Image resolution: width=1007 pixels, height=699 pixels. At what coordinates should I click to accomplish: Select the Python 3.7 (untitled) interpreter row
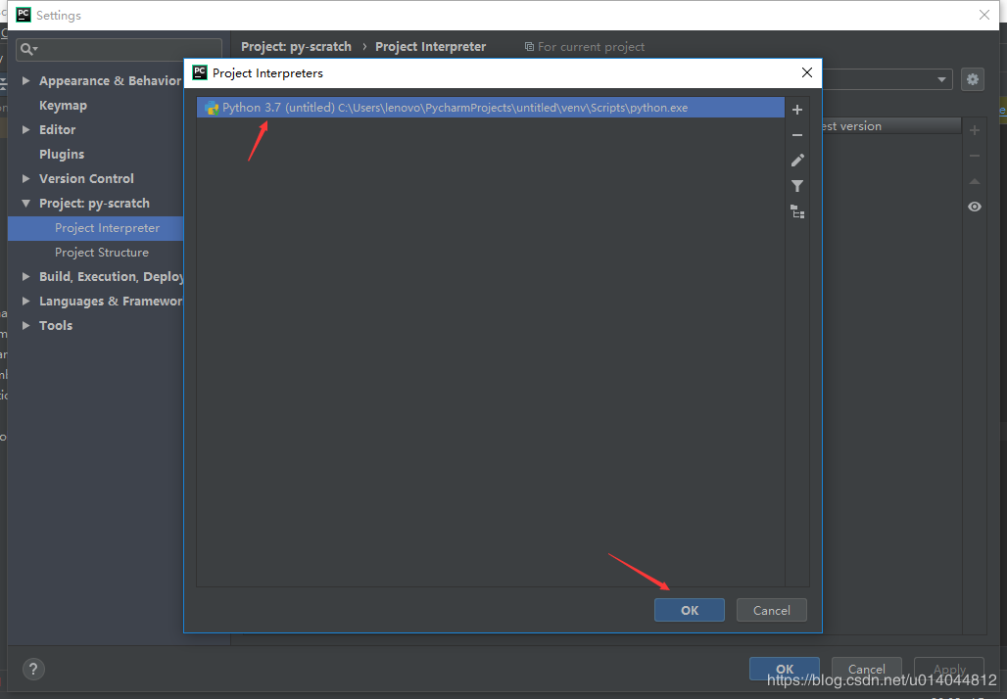pyautogui.click(x=491, y=108)
